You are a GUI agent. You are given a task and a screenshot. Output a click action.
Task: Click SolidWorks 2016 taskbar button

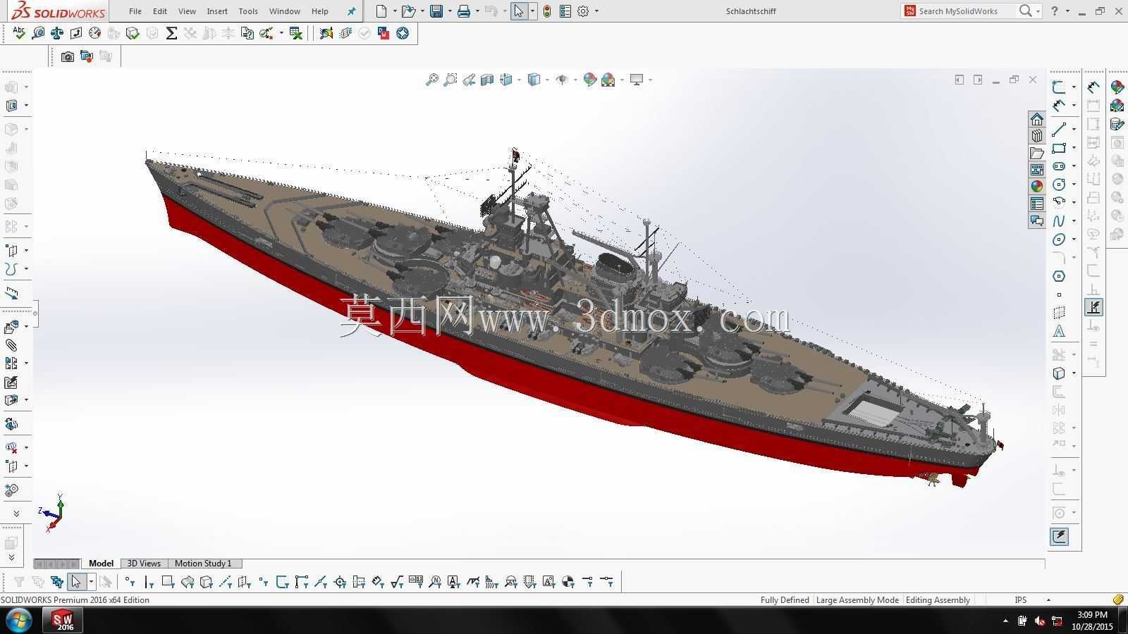(x=64, y=621)
